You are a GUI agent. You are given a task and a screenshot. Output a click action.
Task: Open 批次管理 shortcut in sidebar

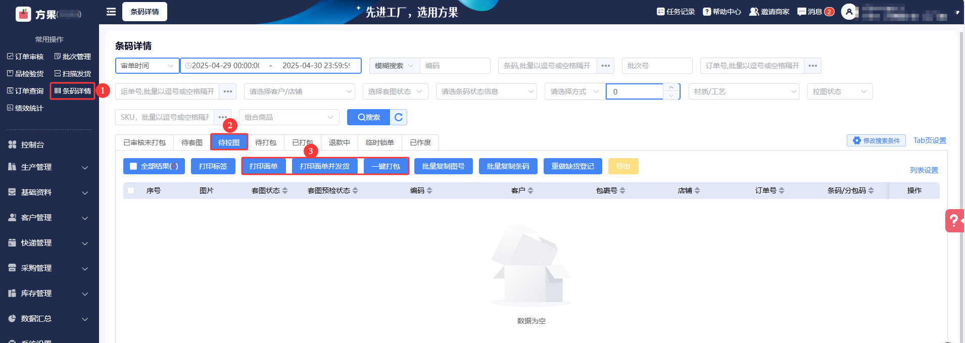click(73, 57)
